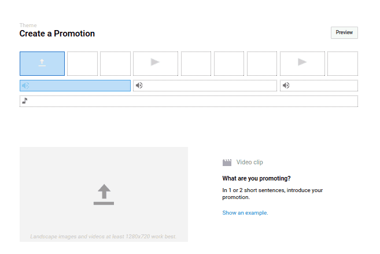The image size is (380, 254).
Task: Select the seventh empty clip slot
Action: click(262, 64)
